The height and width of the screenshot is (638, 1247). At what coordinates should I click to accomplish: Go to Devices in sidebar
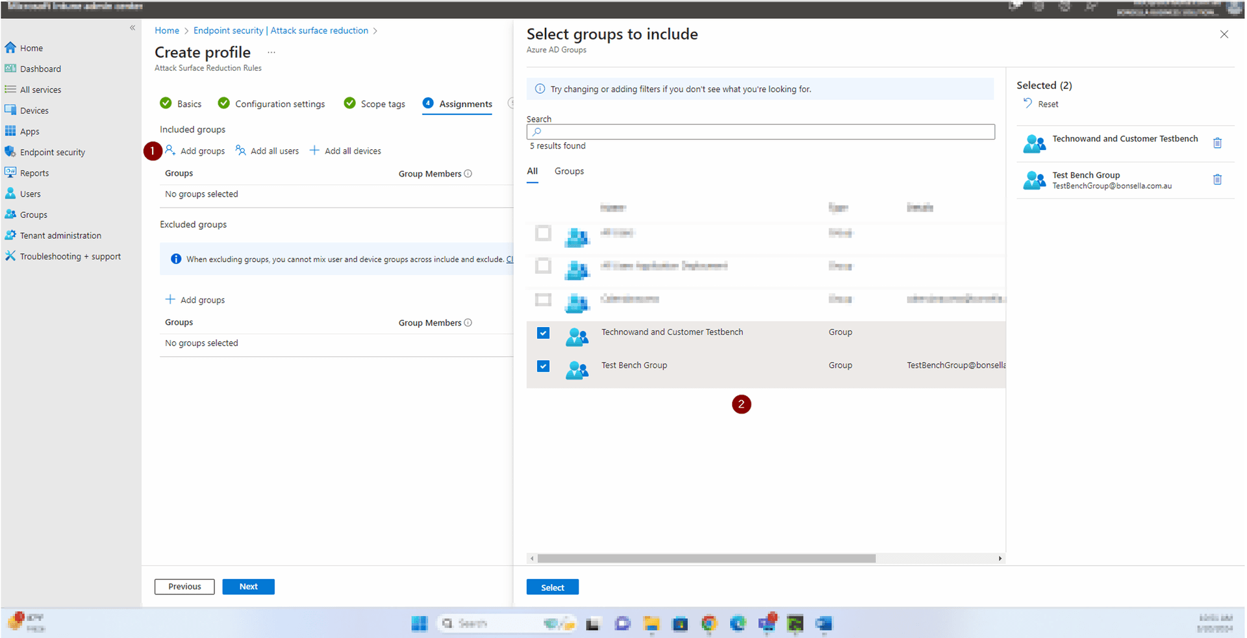[x=34, y=110]
